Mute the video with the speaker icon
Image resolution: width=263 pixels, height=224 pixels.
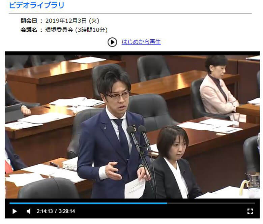pos(29,211)
